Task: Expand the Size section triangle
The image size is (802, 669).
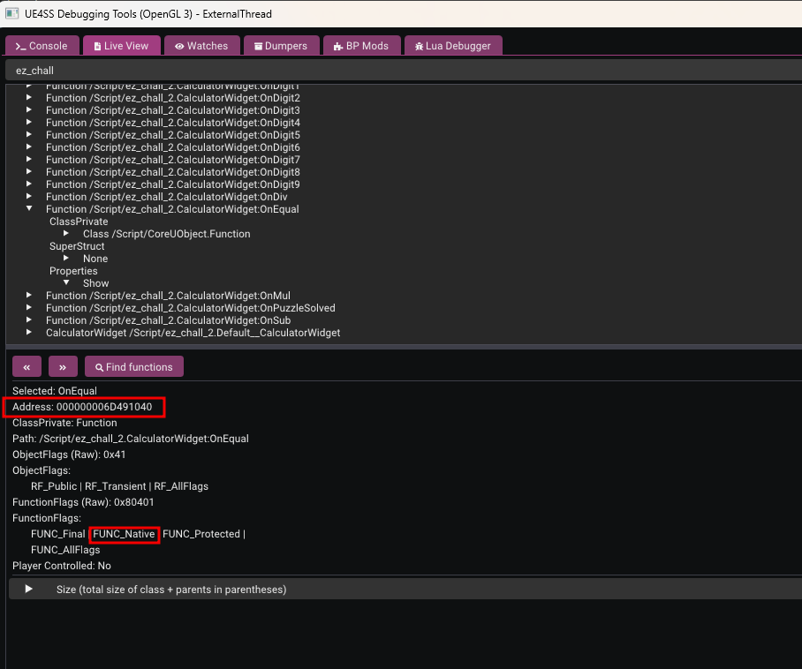Action: point(29,589)
